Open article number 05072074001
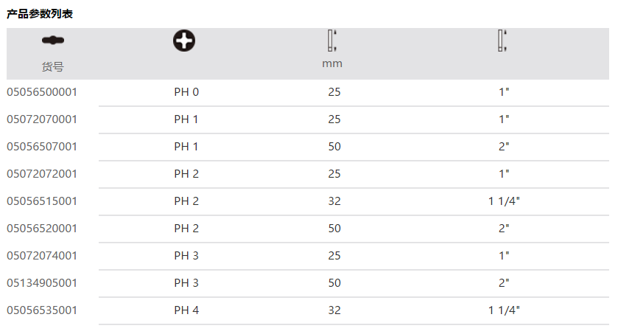Viewport: 618px width, 334px height. (x=42, y=256)
